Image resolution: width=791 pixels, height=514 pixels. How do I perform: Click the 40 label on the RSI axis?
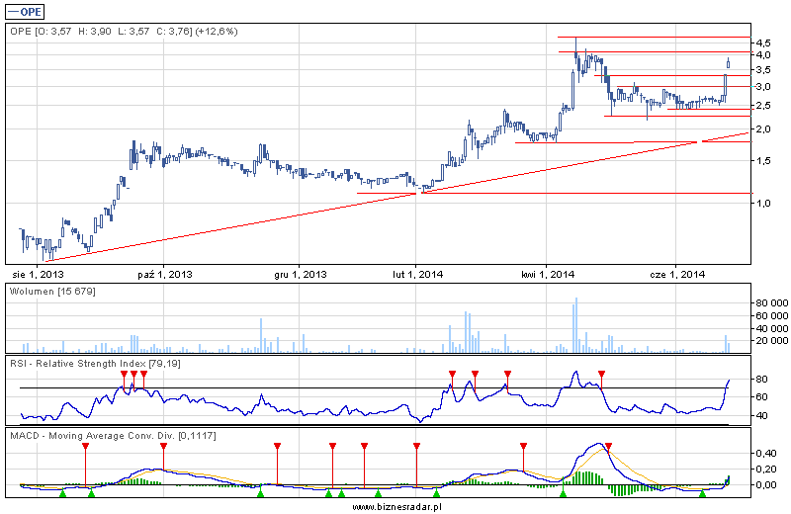click(x=761, y=415)
